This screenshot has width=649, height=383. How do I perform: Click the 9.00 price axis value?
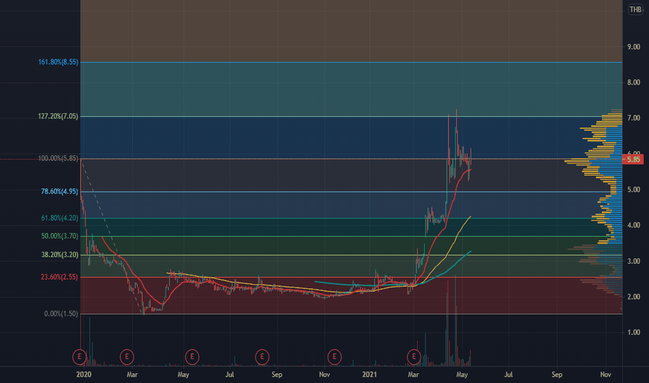tap(634, 47)
